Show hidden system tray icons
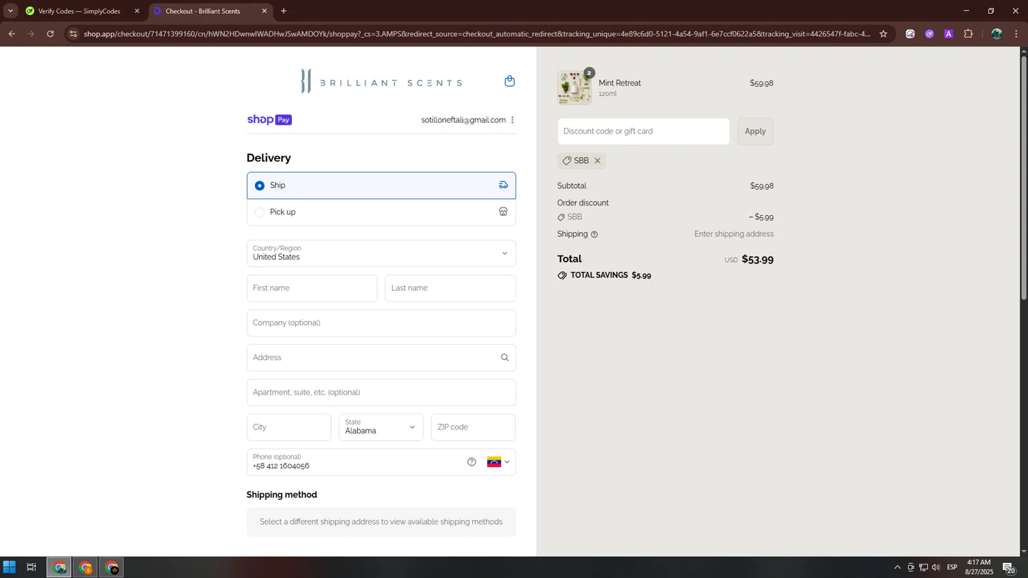 pyautogui.click(x=897, y=567)
